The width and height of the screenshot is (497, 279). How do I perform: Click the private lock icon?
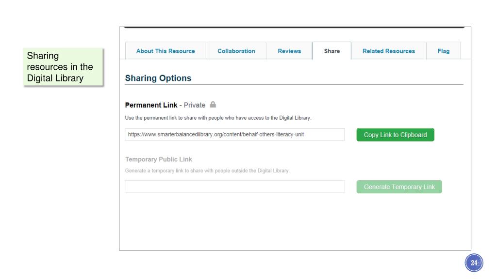[213, 105]
